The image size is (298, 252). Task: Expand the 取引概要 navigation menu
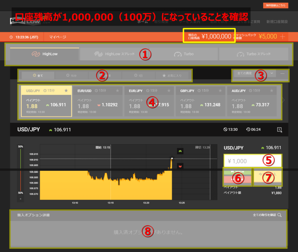[163, 22]
